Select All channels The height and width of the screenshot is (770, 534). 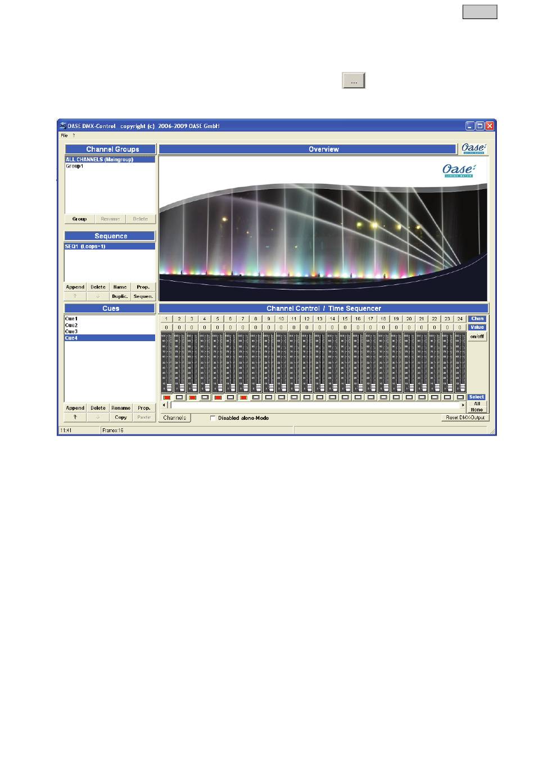pos(477,404)
